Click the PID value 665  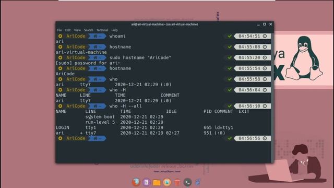click(x=208, y=127)
